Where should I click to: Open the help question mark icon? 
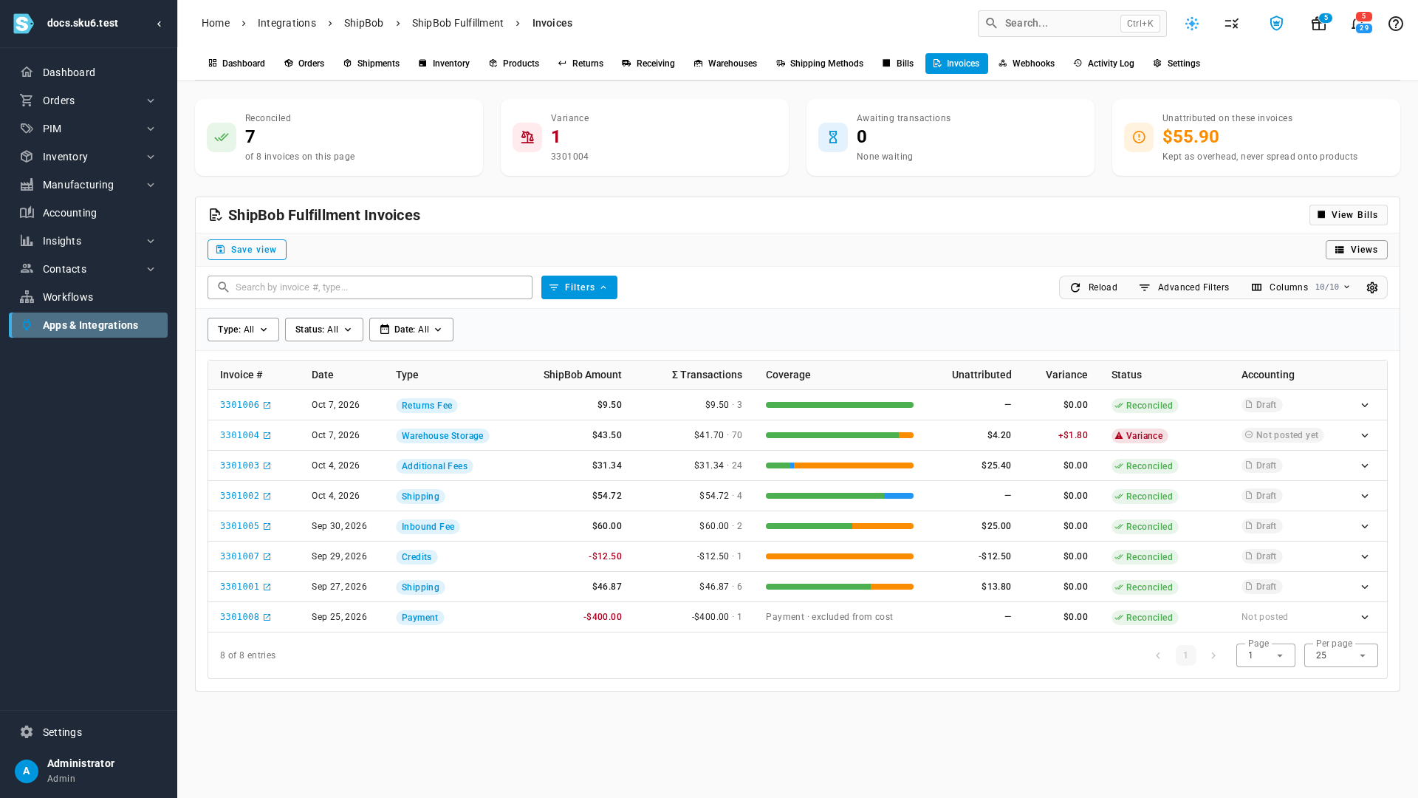(x=1395, y=24)
